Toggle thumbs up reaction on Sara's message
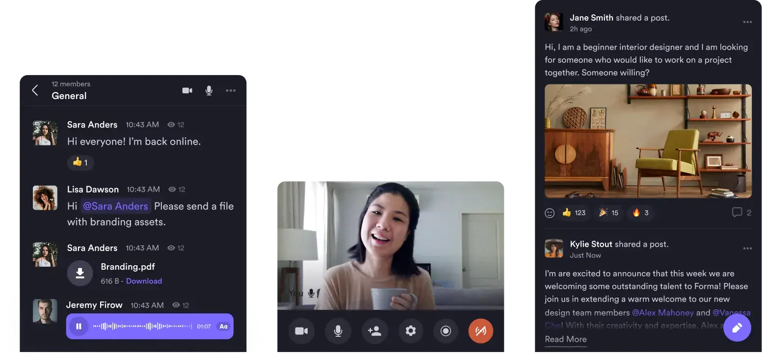Image resolution: width=762 pixels, height=353 pixels. click(80, 162)
